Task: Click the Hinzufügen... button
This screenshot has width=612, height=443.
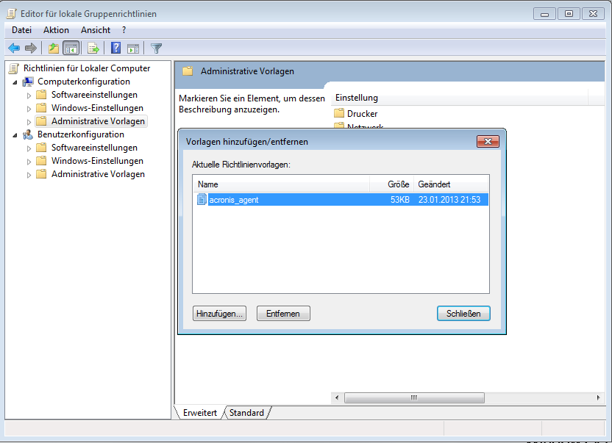Action: pos(219,314)
